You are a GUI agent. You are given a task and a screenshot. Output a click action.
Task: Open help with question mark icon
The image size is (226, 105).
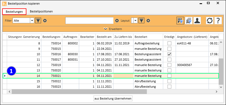(x=218, y=21)
